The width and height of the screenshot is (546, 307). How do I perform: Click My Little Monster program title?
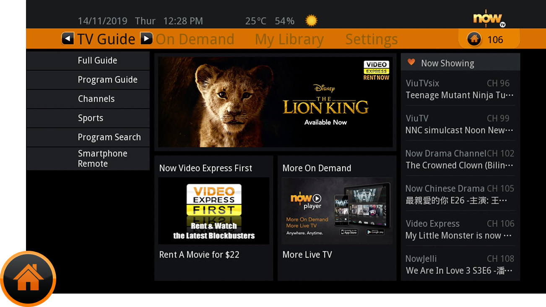(459, 236)
